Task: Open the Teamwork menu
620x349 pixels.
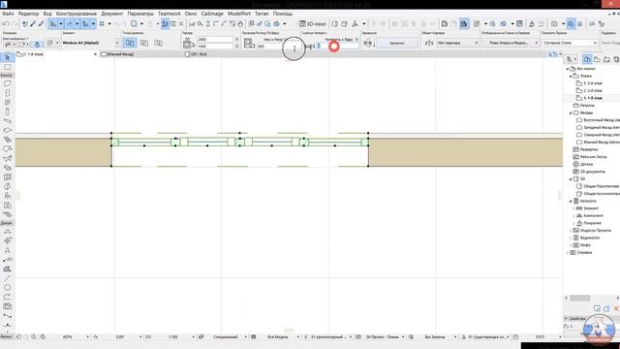Action: [170, 14]
